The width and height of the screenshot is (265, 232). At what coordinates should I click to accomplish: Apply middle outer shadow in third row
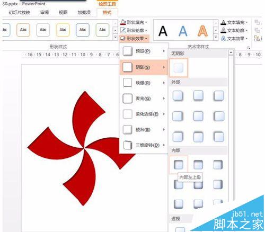(198, 137)
